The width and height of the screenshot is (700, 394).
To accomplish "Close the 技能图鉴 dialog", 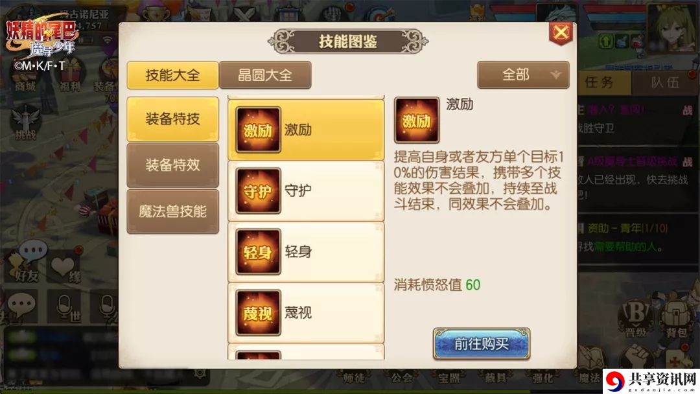I will [561, 33].
